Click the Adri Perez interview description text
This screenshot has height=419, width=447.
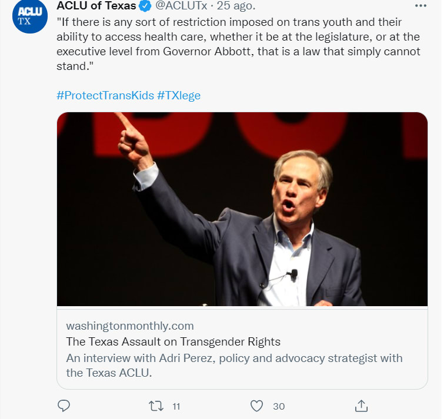click(x=234, y=365)
